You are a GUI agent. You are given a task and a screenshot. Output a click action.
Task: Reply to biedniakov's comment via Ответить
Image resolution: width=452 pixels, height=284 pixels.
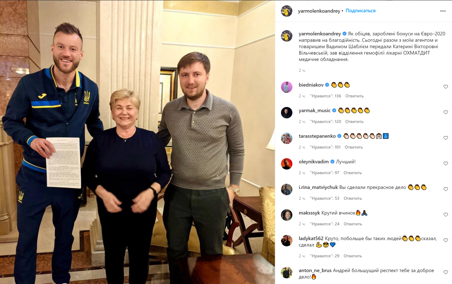pyautogui.click(x=354, y=96)
